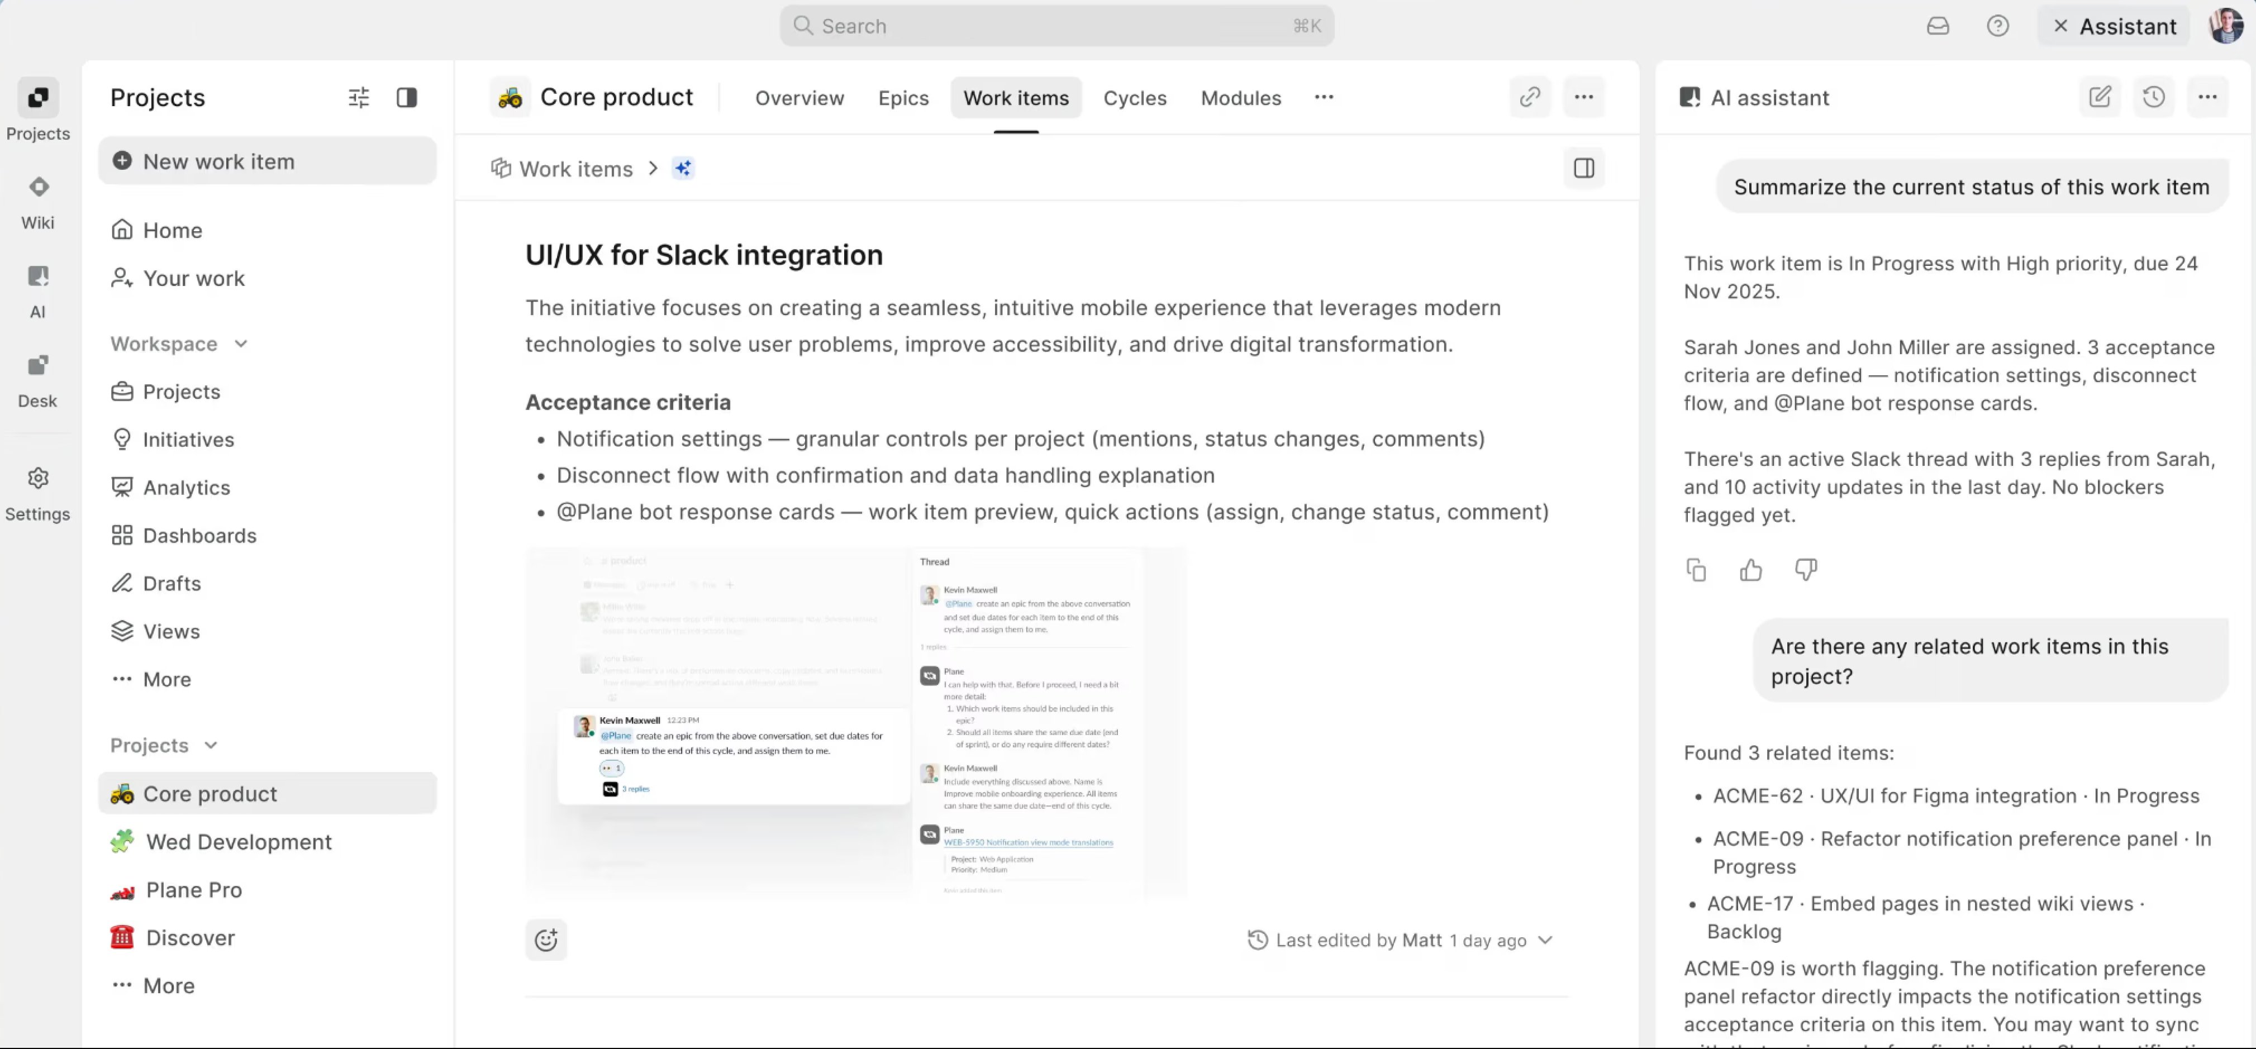This screenshot has height=1049, width=2256.
Task: Open workspace Projects list
Action: click(267, 392)
